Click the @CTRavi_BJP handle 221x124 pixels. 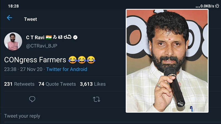(x=41, y=46)
